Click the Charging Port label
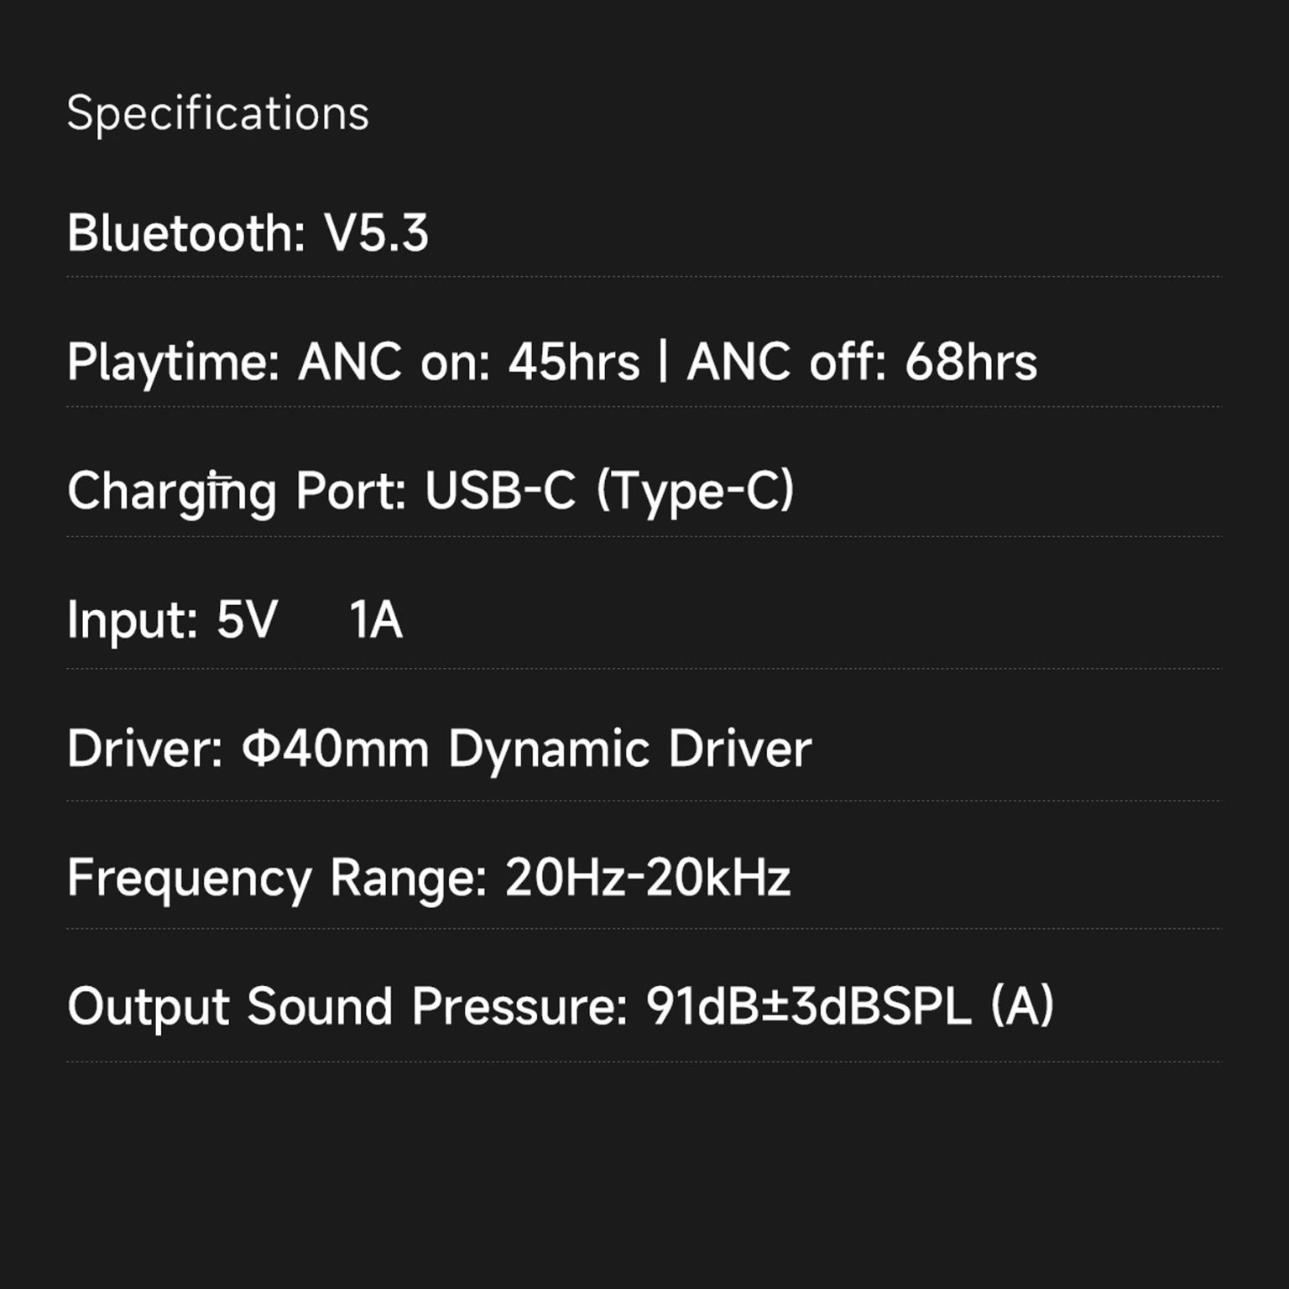 click(237, 491)
